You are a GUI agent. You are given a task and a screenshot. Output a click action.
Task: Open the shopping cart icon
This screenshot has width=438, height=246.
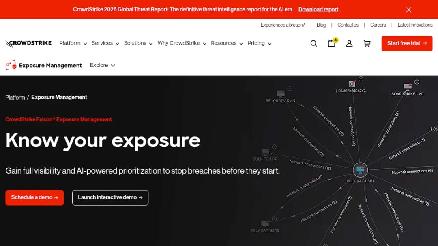tap(367, 43)
